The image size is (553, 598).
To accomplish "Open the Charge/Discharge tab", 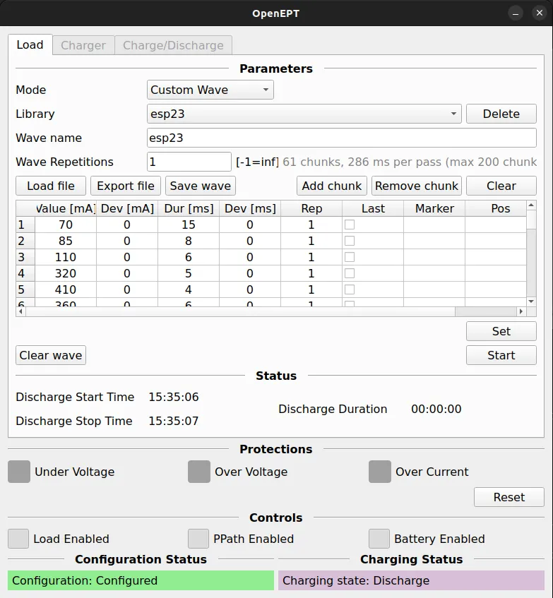I will click(173, 45).
